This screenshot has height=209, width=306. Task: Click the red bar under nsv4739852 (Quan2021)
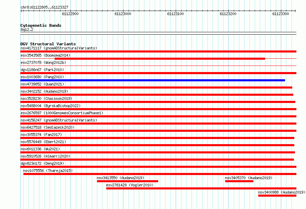click(156, 88)
